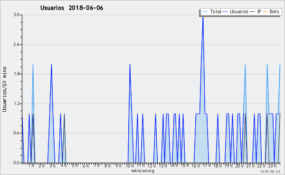Select the 'Bots' legend entry
Screen dimensions: 285x175
pyautogui.click(x=274, y=11)
